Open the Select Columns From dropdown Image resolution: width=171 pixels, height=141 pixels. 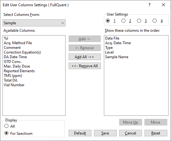click(34, 23)
